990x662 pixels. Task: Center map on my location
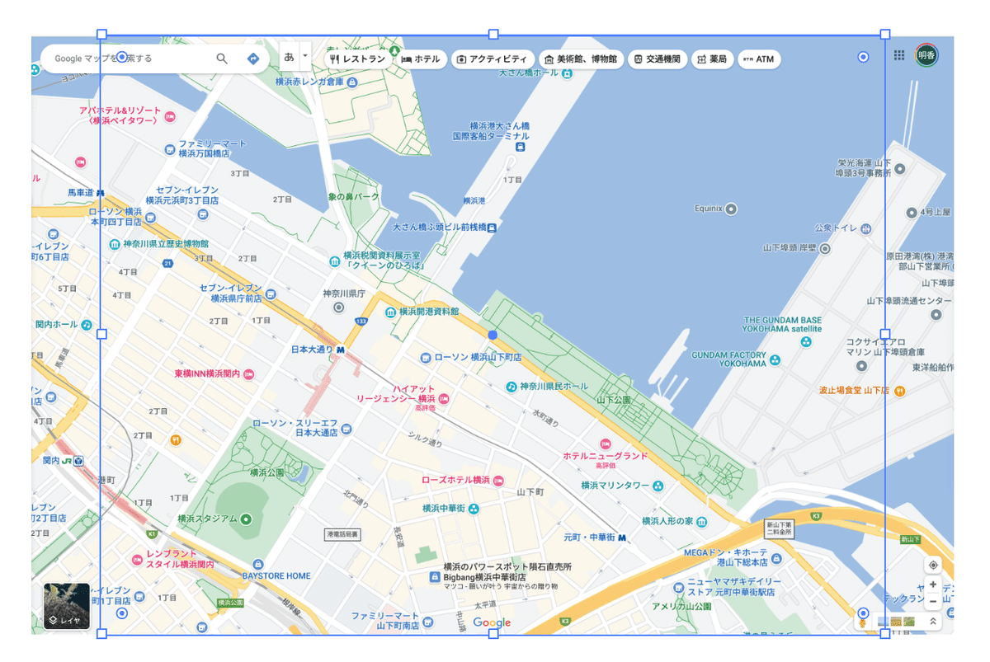pyautogui.click(x=933, y=565)
